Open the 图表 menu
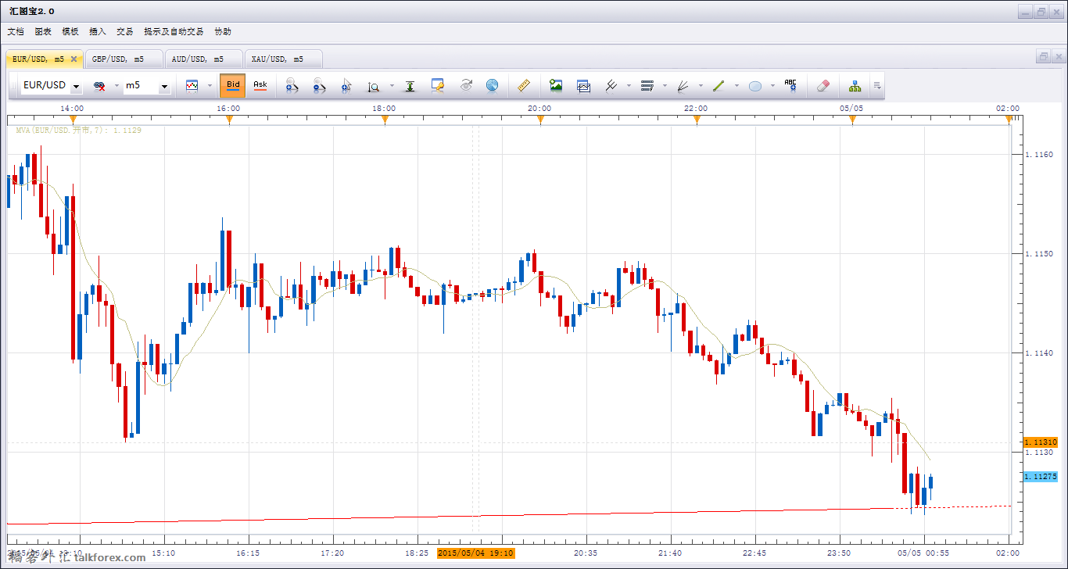 tap(43, 32)
